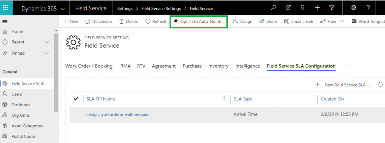
Task: Click the Arrival Time cell
Action: click(246, 115)
